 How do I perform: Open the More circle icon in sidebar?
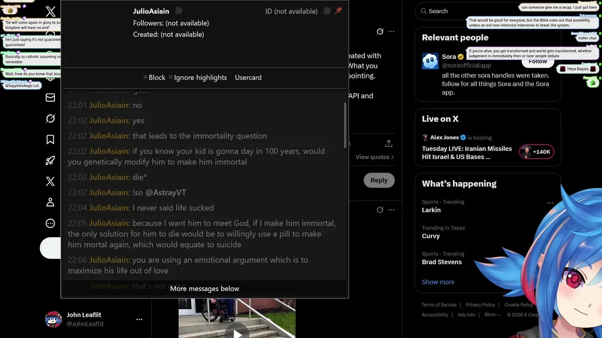pyautogui.click(x=50, y=223)
